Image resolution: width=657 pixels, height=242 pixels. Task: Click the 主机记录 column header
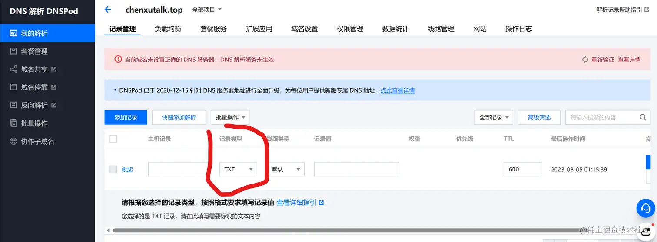(x=159, y=139)
